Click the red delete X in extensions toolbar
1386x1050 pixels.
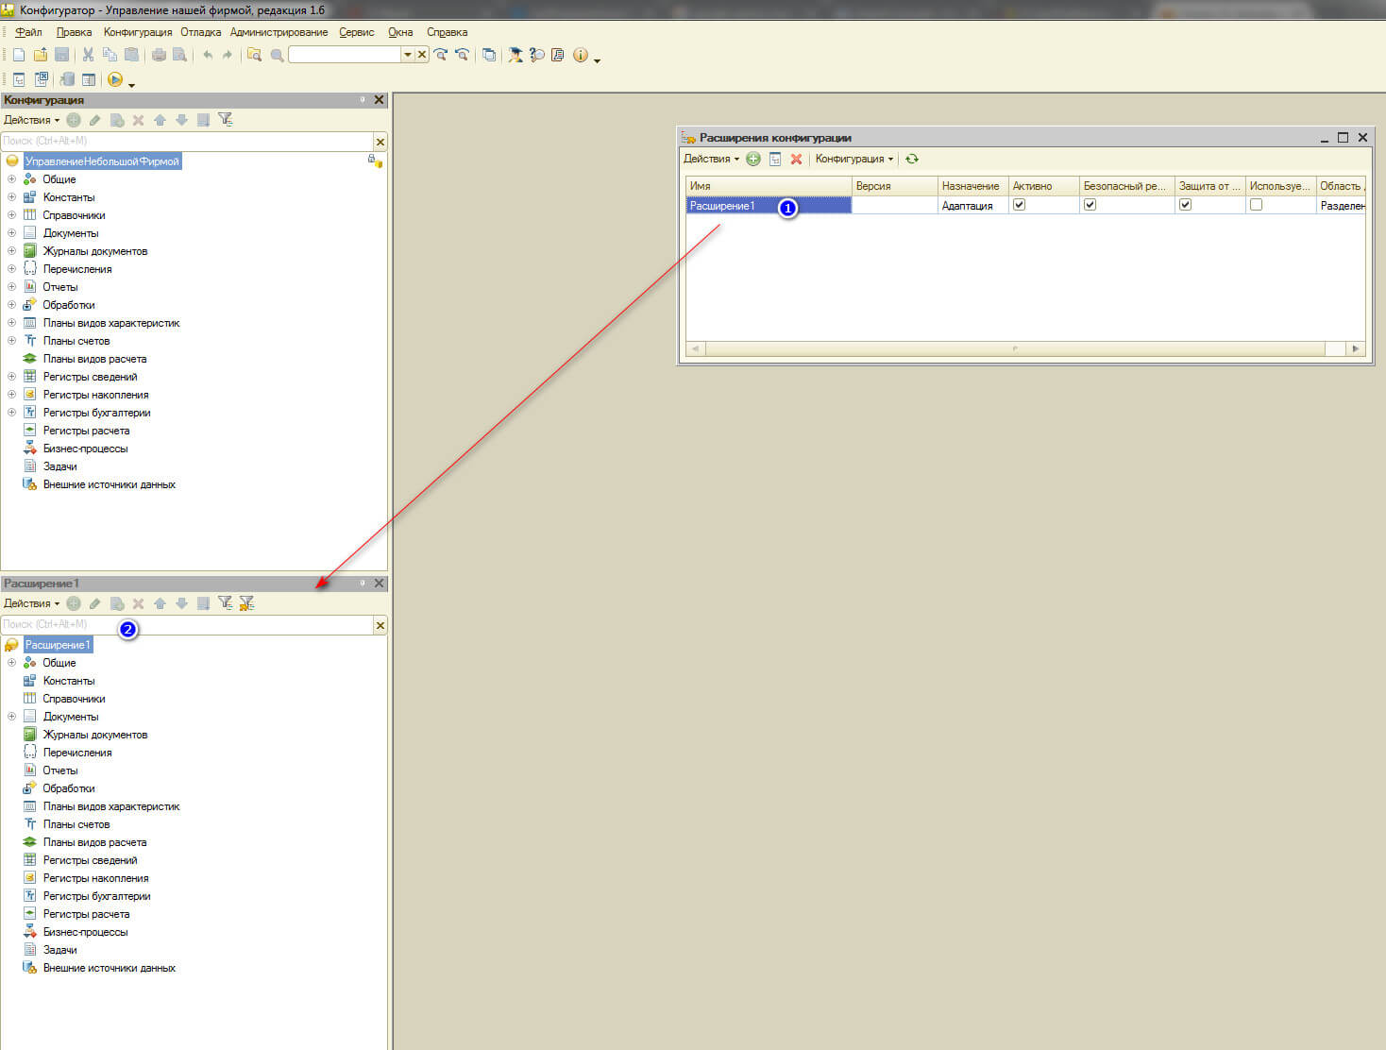click(x=796, y=159)
